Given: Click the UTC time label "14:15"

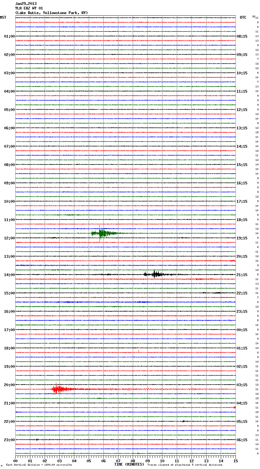Looking at the screenshot, I should click(242, 146).
